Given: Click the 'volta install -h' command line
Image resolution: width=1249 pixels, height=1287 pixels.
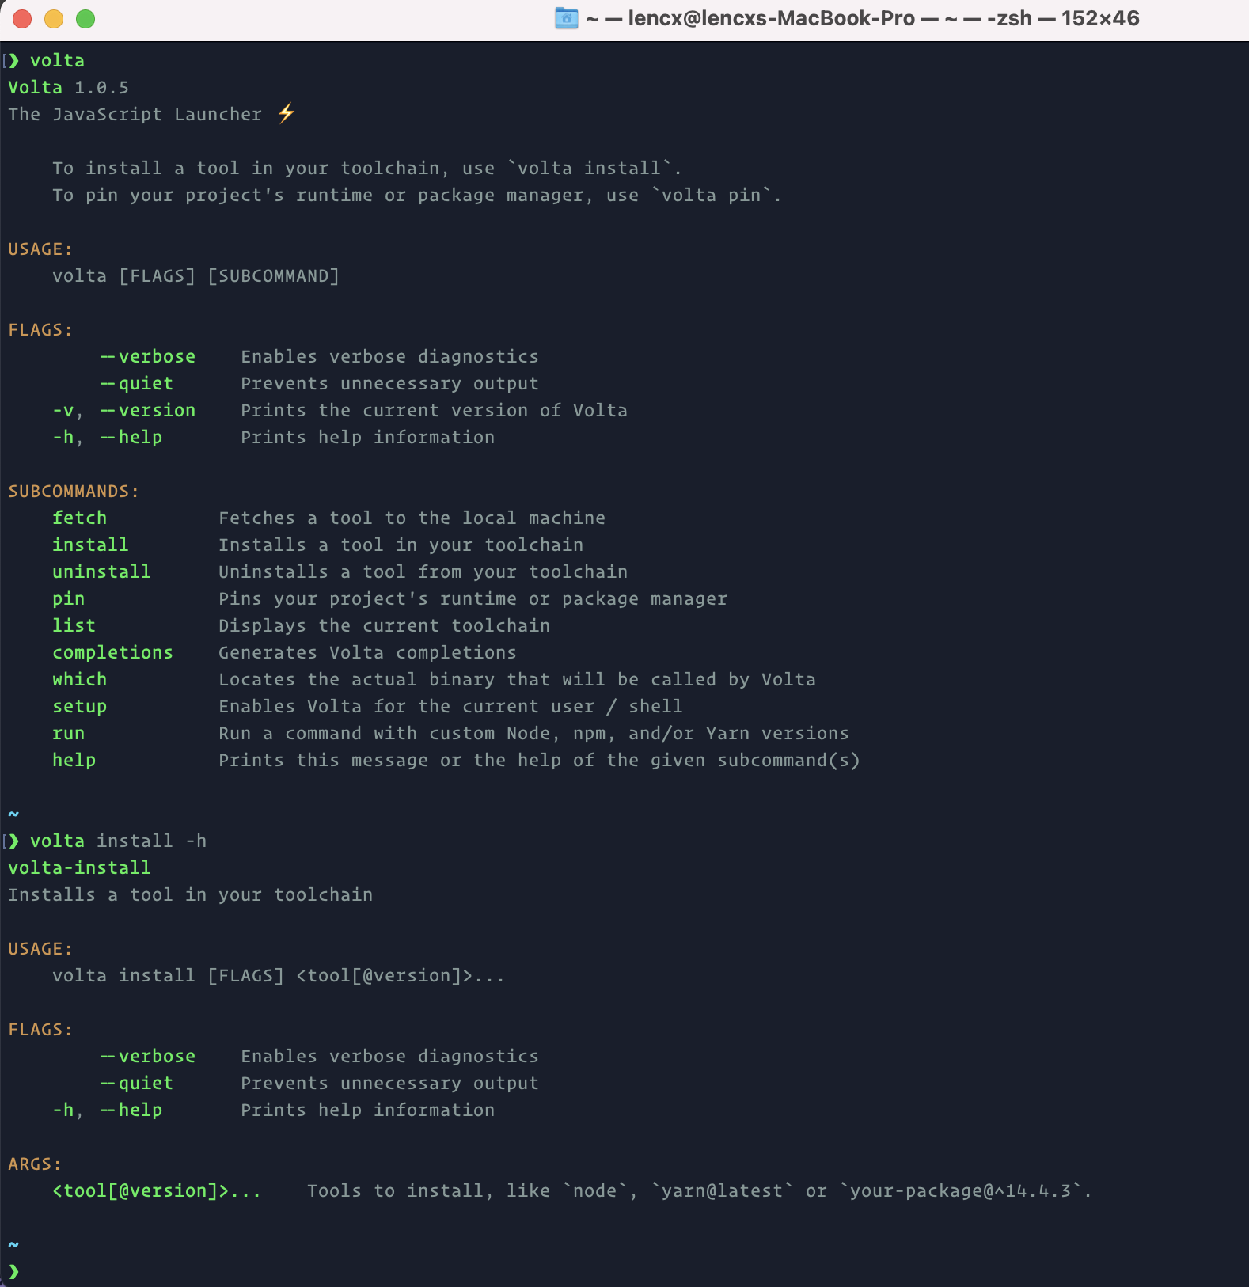Looking at the screenshot, I should click(118, 841).
